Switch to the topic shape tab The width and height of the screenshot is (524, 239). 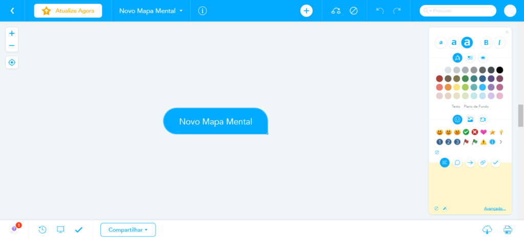tap(483, 58)
